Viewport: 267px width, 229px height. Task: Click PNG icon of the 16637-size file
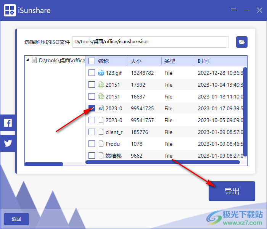point(101,97)
